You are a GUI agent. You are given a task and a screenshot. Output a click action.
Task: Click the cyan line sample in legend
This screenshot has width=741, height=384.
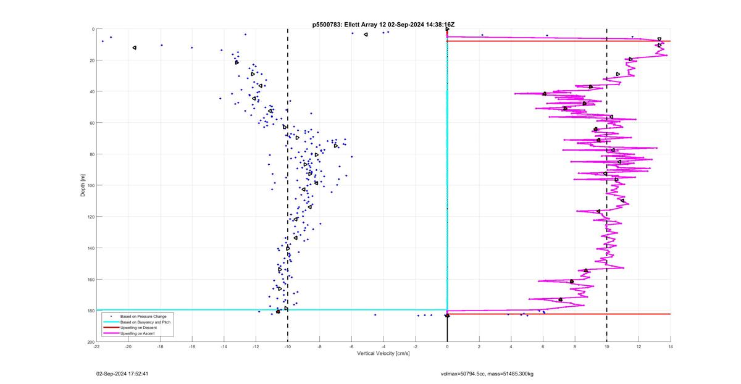pos(111,322)
